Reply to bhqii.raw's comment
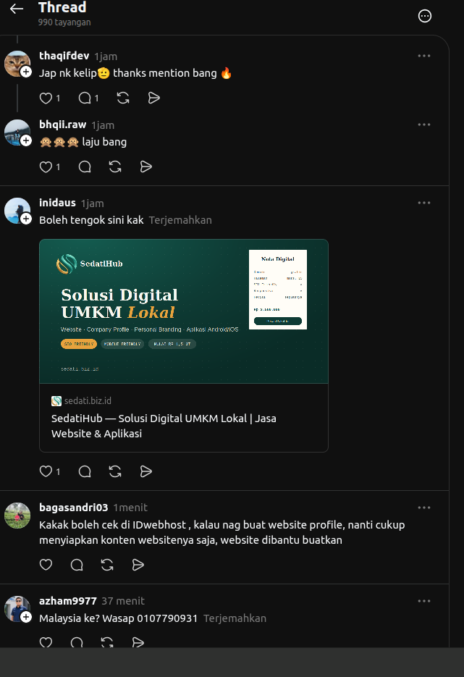This screenshot has width=464, height=677. (x=85, y=167)
